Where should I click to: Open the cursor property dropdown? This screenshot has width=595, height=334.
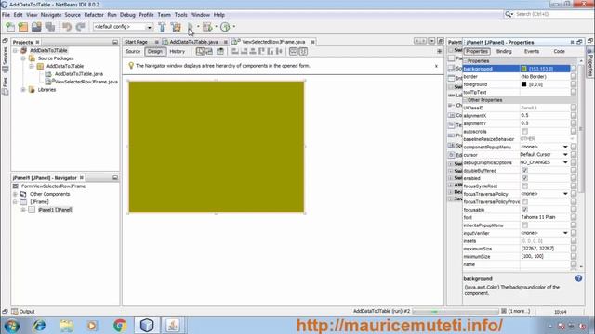point(565,155)
